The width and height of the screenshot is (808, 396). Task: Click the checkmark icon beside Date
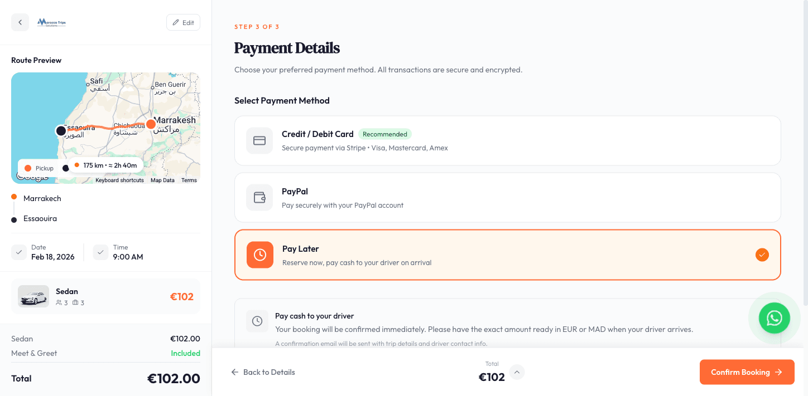(18, 252)
